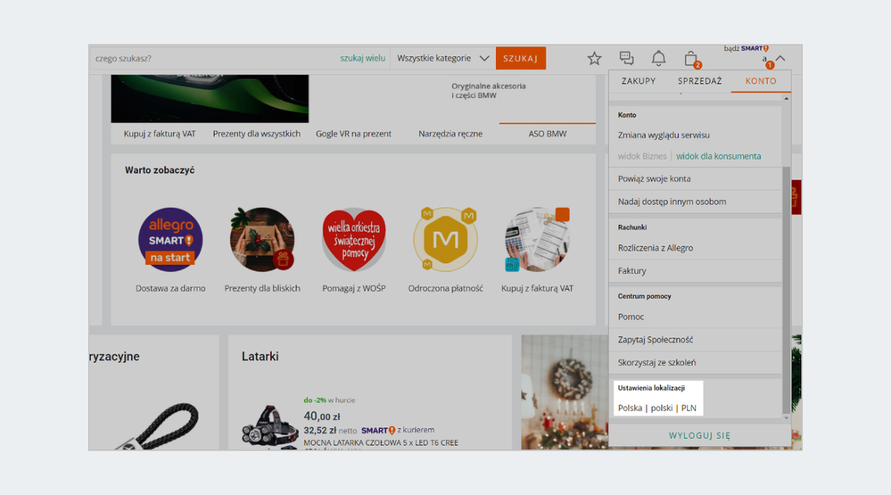Viewport: 891px width, 495px height.
Task: Click Odroczona płatność hexagon icon
Action: click(x=444, y=240)
